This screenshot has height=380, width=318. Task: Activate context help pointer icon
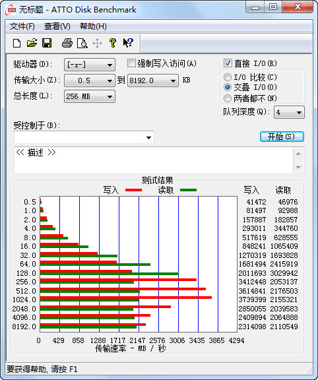click(x=128, y=43)
